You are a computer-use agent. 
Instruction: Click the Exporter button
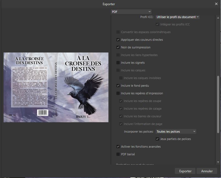coord(185,171)
